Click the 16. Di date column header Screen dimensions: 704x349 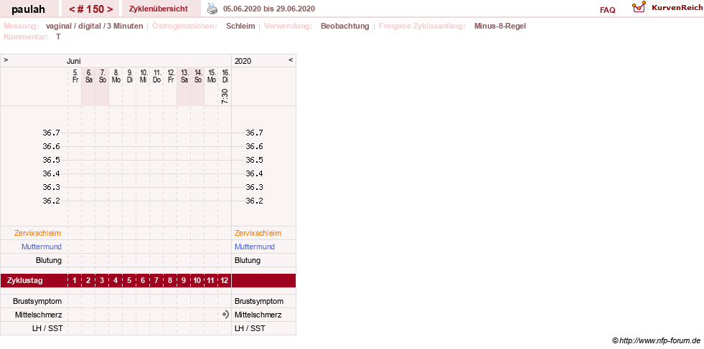coord(225,76)
